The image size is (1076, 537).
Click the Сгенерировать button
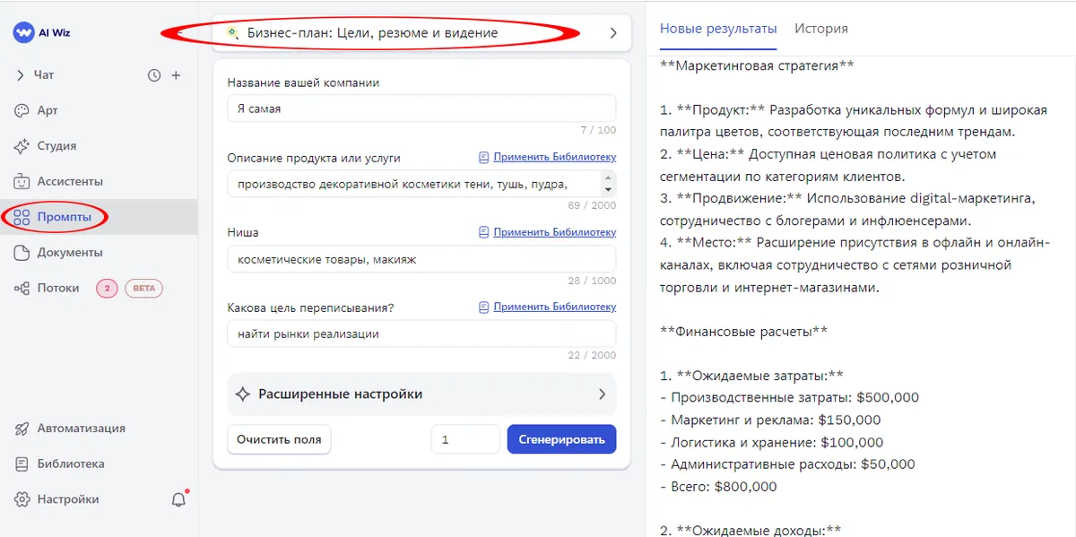[x=561, y=438]
